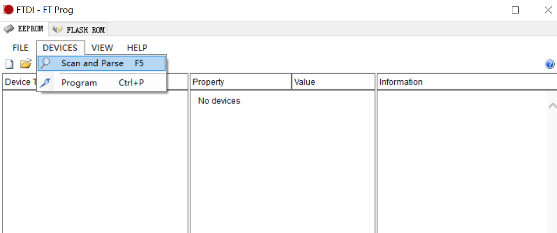Close the DEVICES menu
Viewport: 557px width, 233px height.
60,47
